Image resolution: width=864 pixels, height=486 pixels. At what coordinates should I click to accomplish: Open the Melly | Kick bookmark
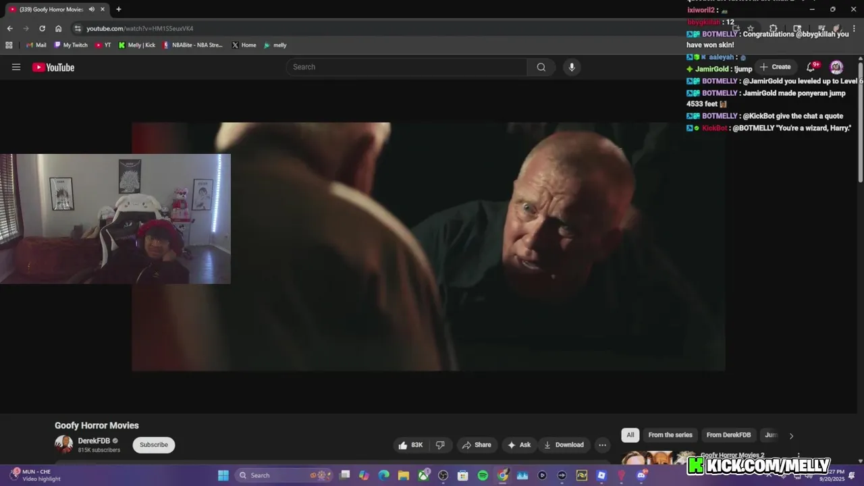(137, 45)
